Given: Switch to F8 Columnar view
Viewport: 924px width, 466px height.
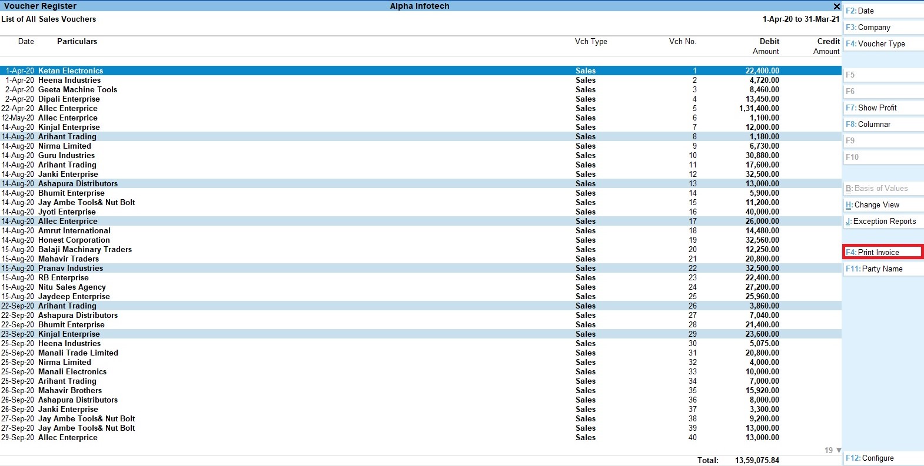Looking at the screenshot, I should [x=883, y=125].
